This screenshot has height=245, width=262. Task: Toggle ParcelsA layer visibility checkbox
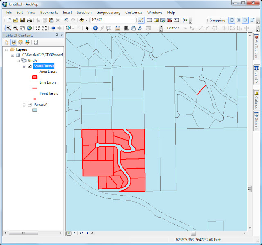(29, 105)
